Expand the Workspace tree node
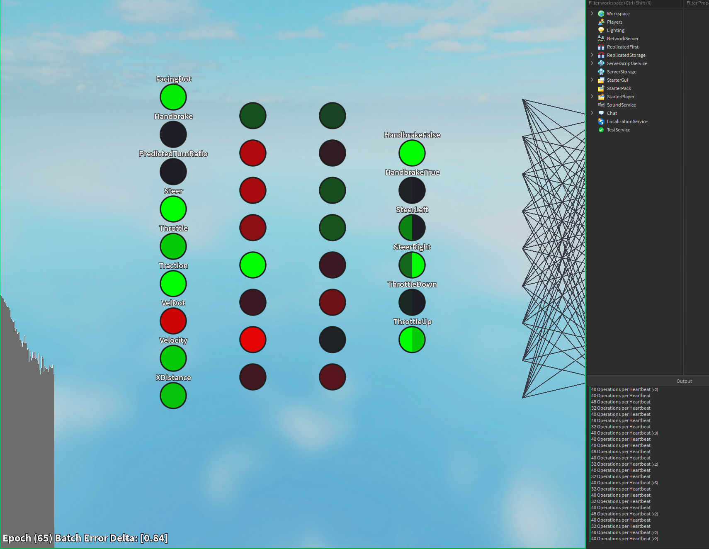 point(592,14)
